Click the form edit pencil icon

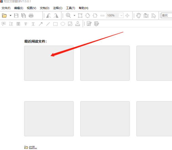pyautogui.click(x=97, y=24)
